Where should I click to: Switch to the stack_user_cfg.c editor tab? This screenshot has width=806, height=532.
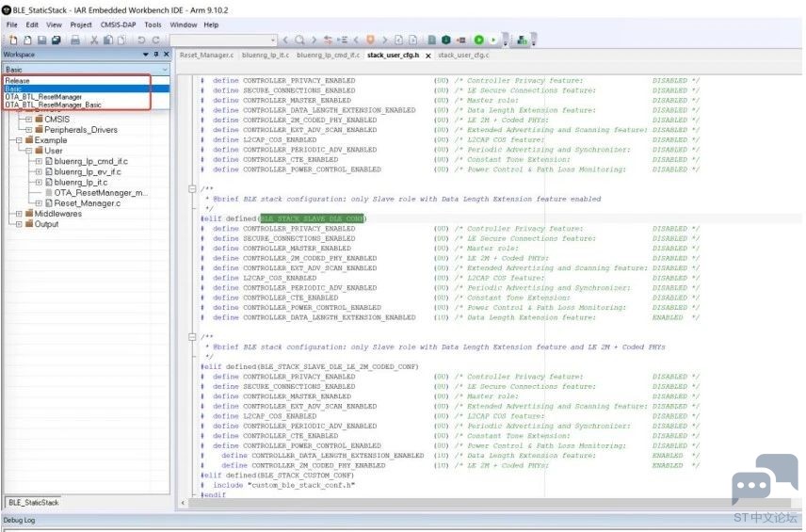[x=463, y=55]
